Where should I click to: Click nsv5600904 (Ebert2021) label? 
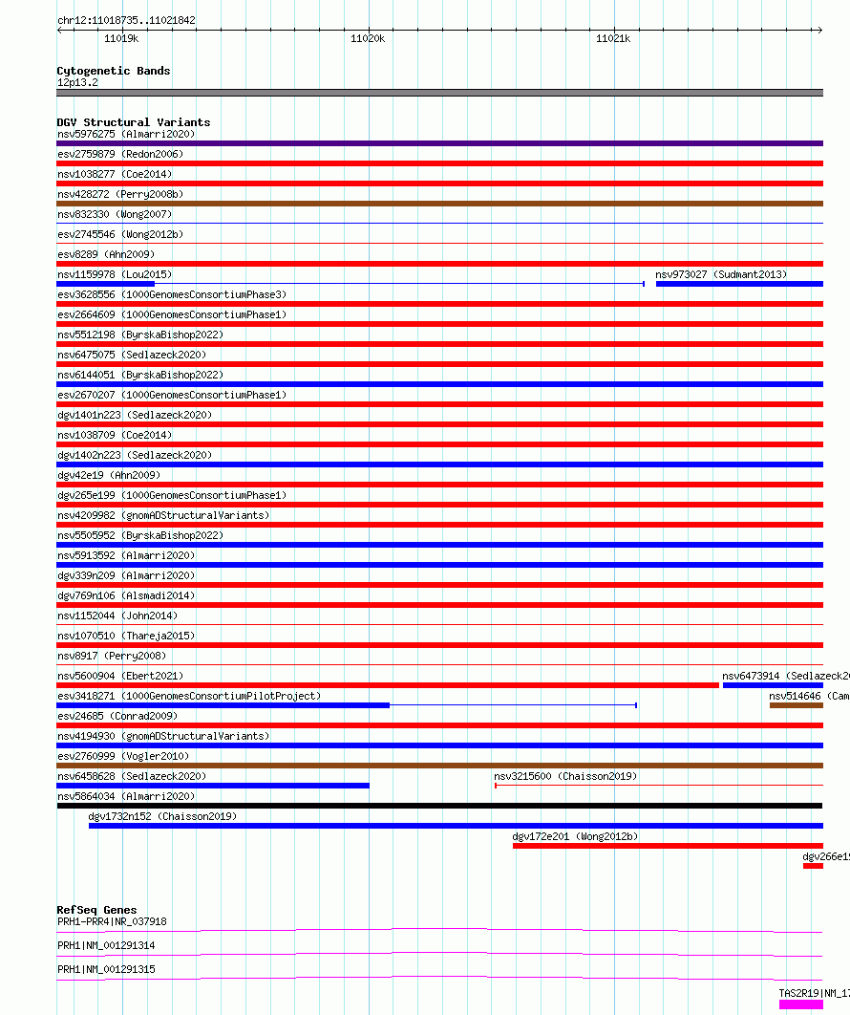(x=120, y=676)
